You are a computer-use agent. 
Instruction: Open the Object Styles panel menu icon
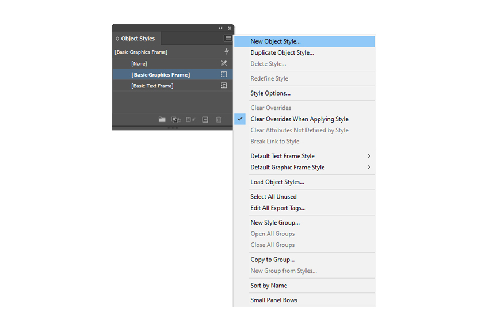[x=228, y=39]
